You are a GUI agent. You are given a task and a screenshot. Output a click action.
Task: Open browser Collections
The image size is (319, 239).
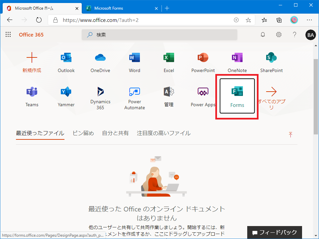click(279, 20)
